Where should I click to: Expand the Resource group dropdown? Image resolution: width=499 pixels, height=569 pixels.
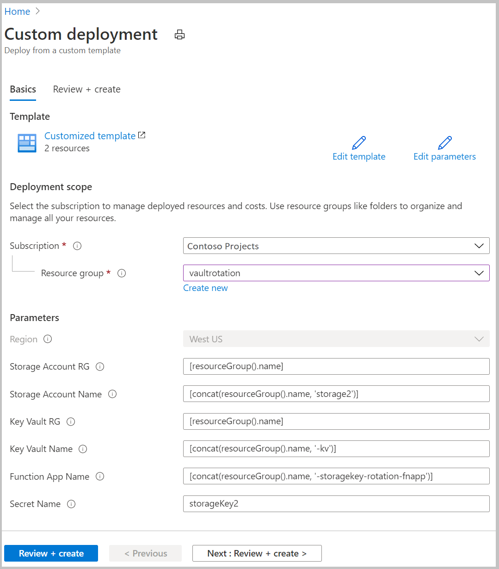tap(479, 273)
